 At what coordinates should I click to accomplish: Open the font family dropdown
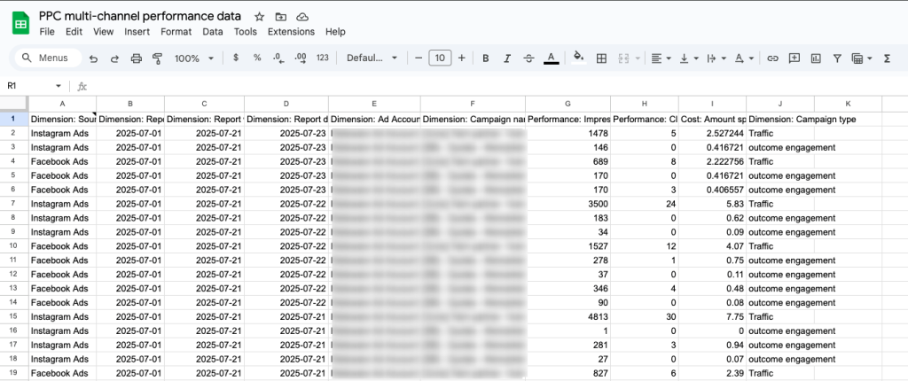[372, 58]
